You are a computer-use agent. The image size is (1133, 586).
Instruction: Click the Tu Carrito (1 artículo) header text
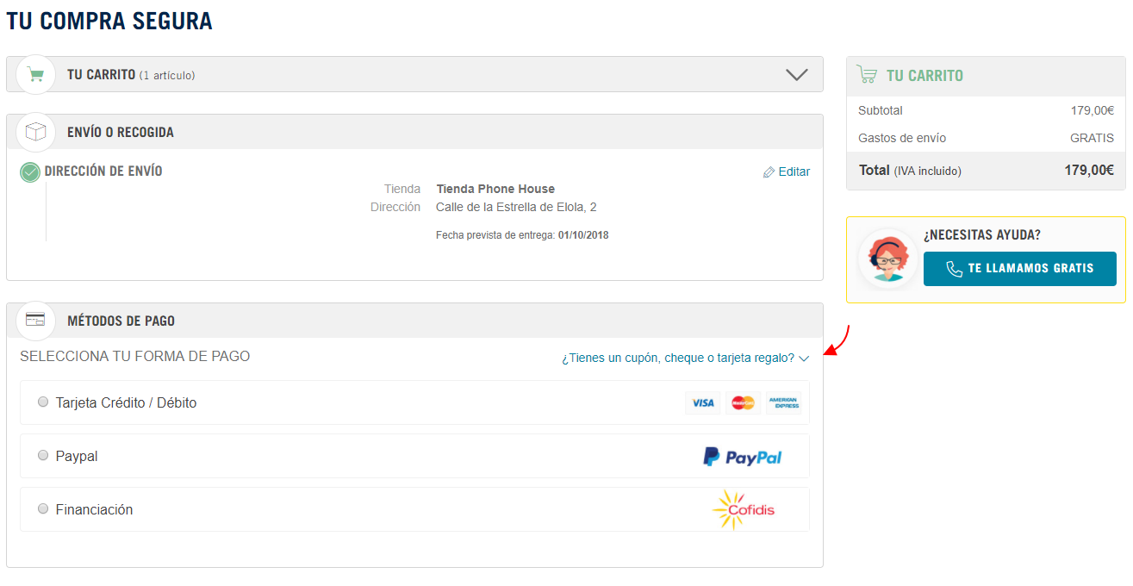pos(131,75)
